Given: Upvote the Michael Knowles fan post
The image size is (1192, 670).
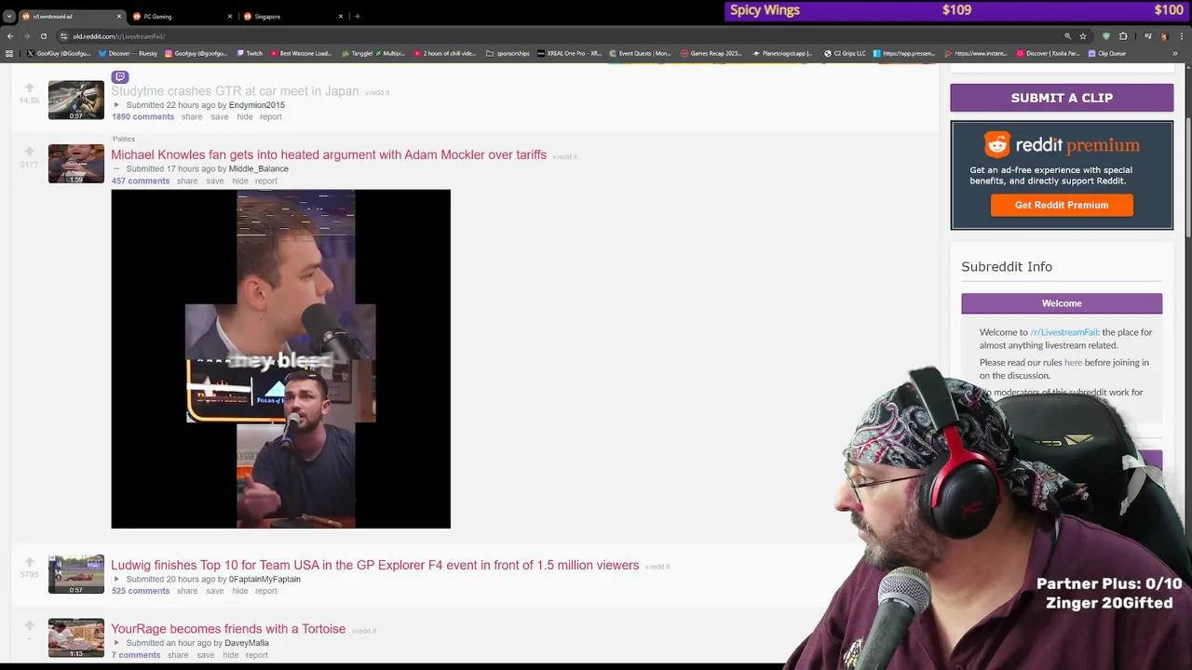Looking at the screenshot, I should pyautogui.click(x=30, y=152).
